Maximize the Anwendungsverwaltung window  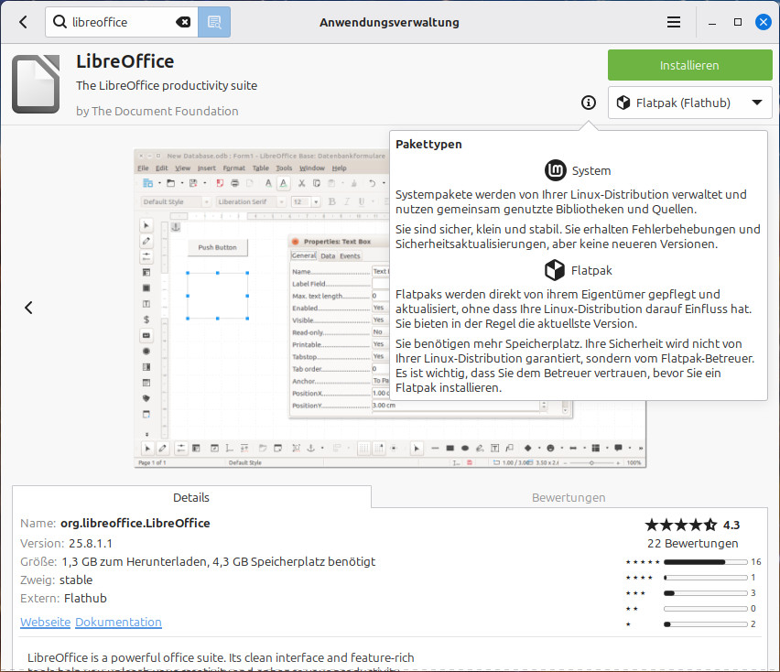click(x=737, y=22)
